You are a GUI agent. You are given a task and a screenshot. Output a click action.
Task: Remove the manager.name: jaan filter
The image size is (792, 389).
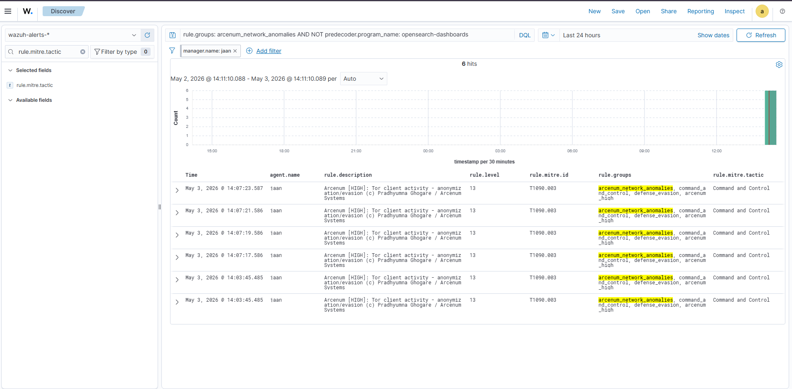tap(235, 51)
